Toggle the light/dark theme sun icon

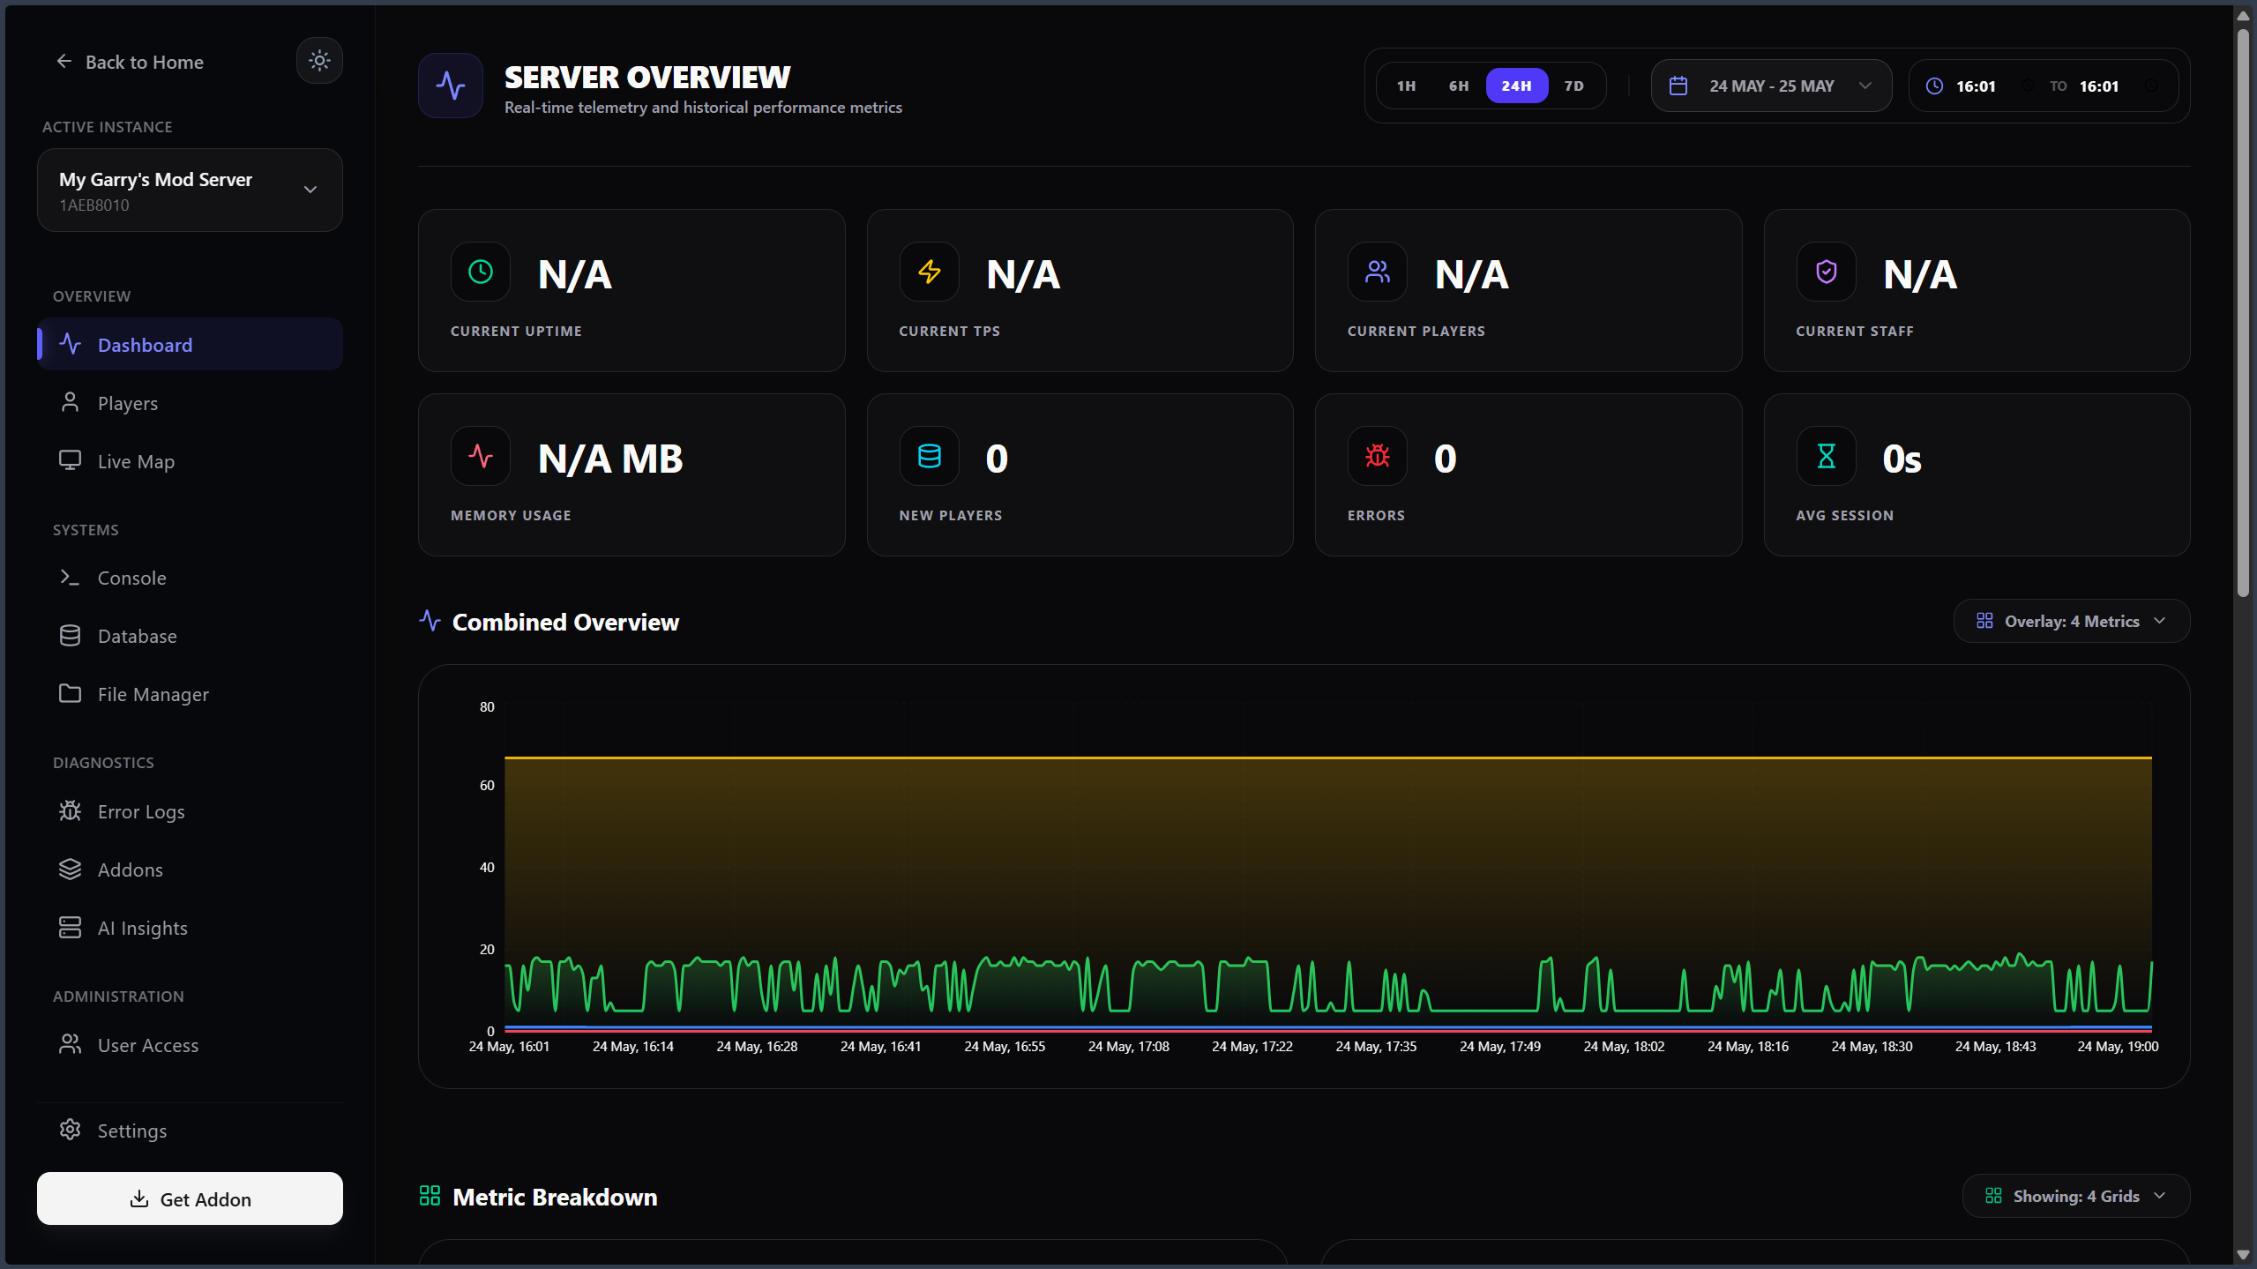pyautogui.click(x=319, y=61)
